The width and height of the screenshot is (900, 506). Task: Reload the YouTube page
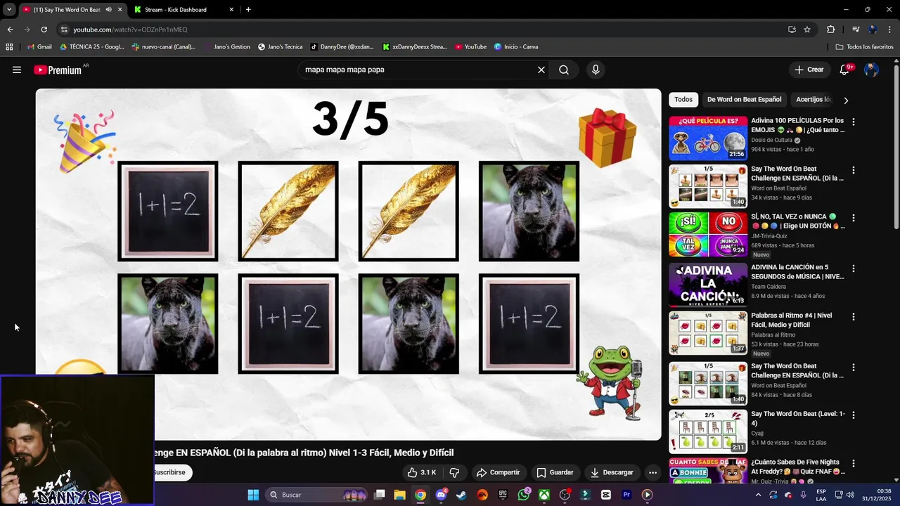click(x=44, y=30)
